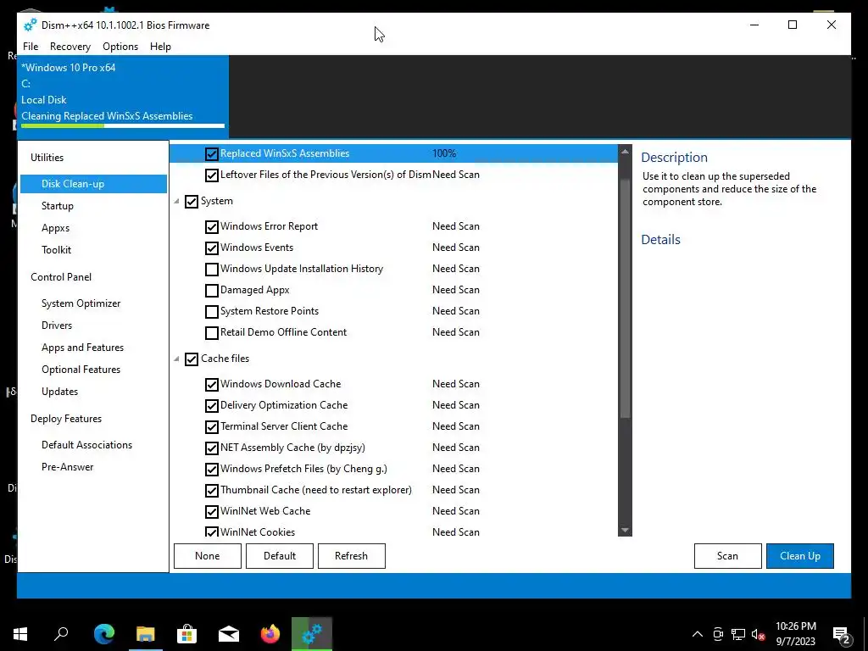
Task: Enable Windows Update Installation History
Action: [211, 269]
